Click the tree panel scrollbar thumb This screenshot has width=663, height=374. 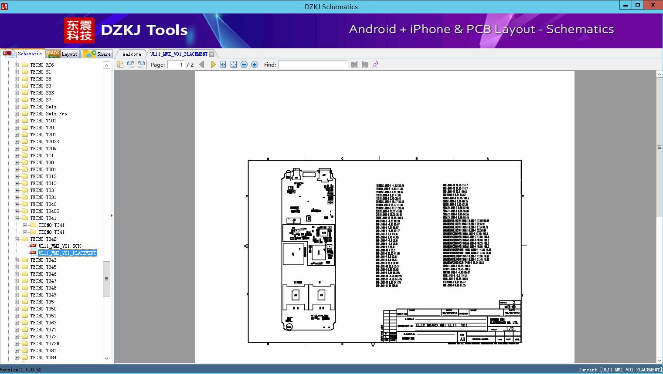(x=106, y=279)
